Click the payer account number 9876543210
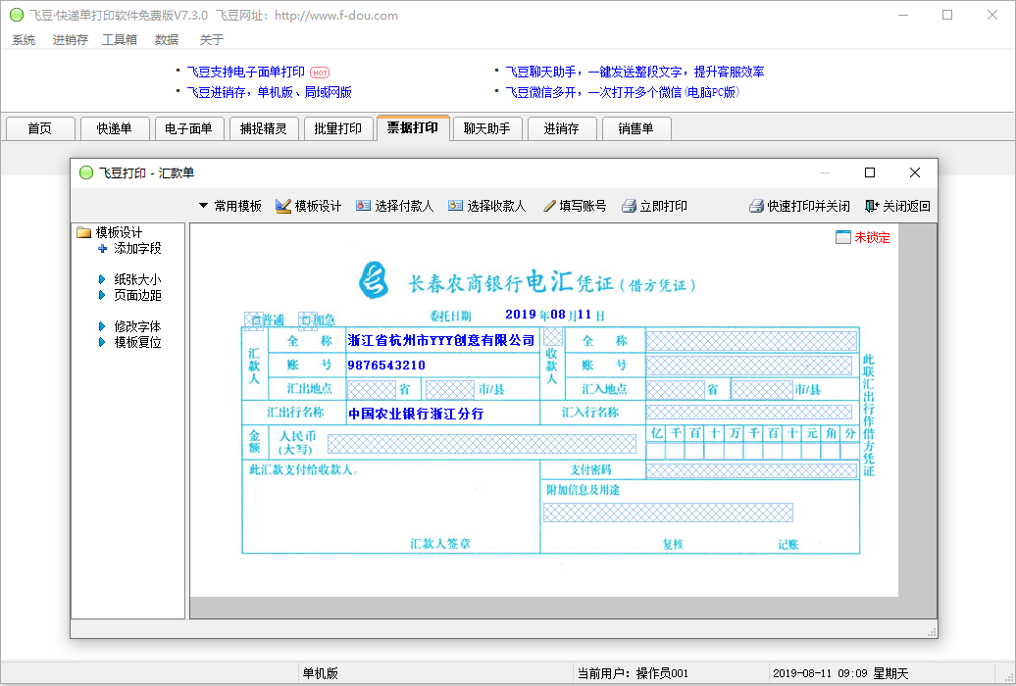Screen dimensions: 1016x686 386,365
